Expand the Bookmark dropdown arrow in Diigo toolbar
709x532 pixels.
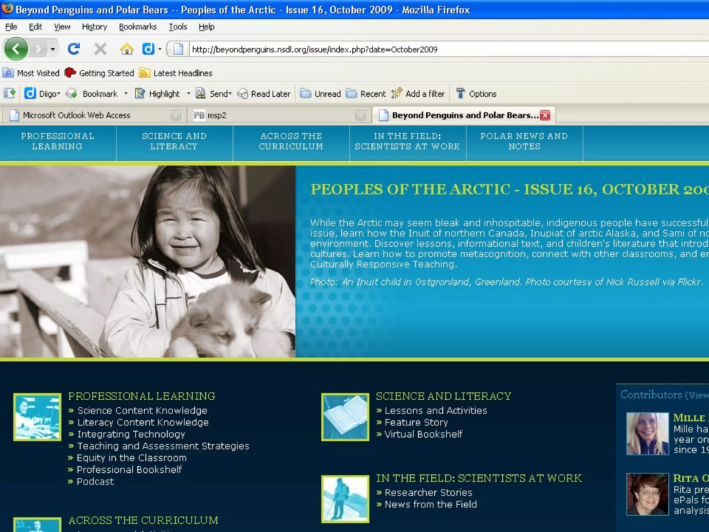point(126,94)
